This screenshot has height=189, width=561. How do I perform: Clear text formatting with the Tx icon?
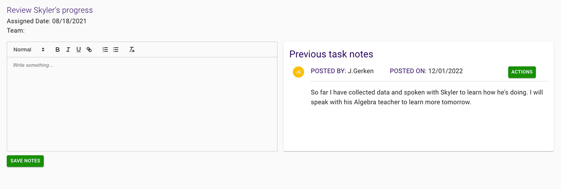coord(132,50)
